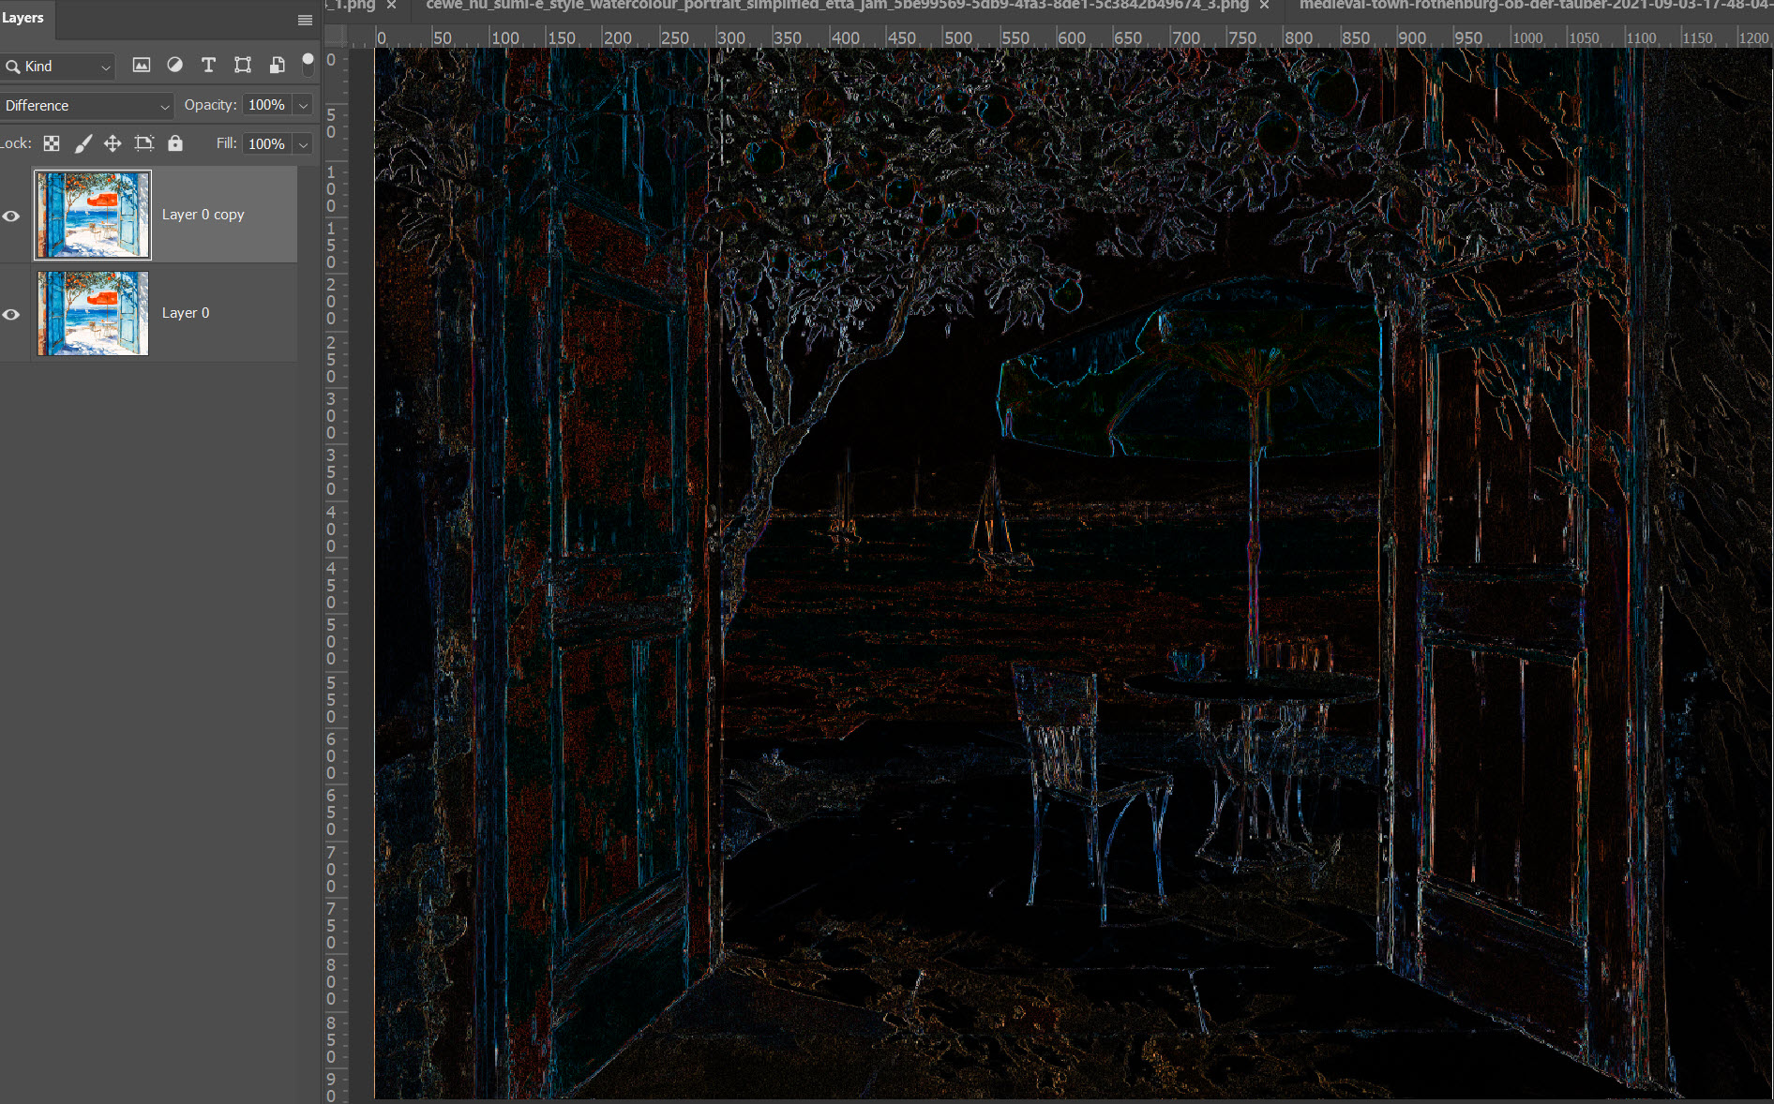Hide the Layer 0 layer

click(x=11, y=315)
